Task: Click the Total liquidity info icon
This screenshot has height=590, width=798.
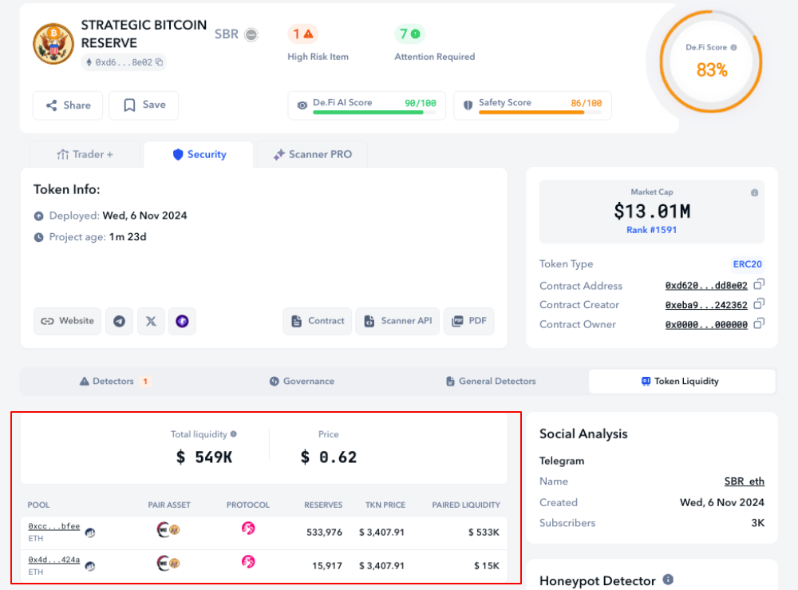Action: tap(234, 434)
